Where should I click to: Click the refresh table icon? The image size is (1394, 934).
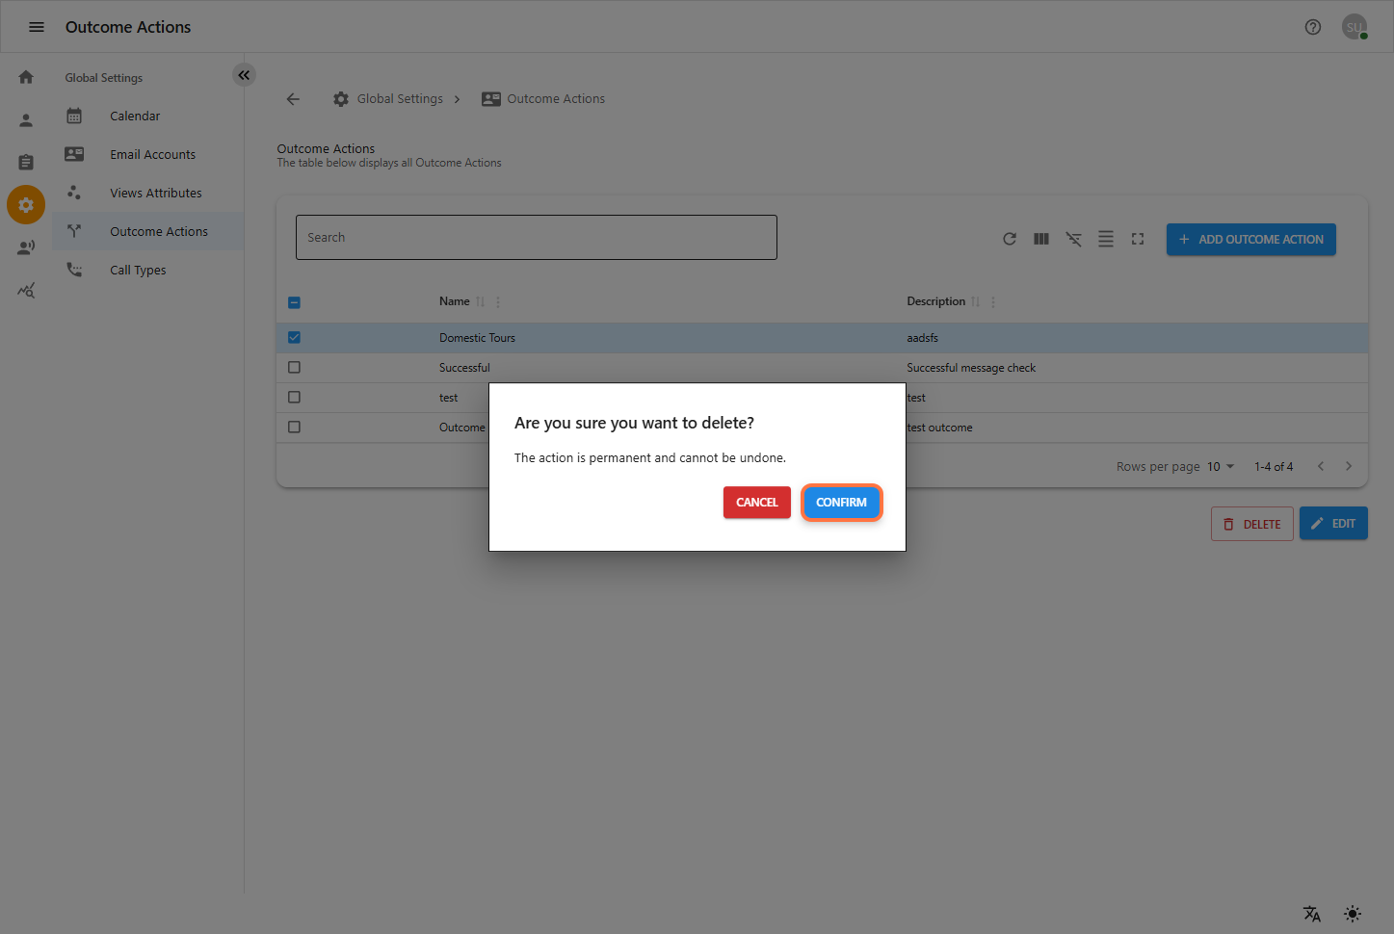(1009, 239)
